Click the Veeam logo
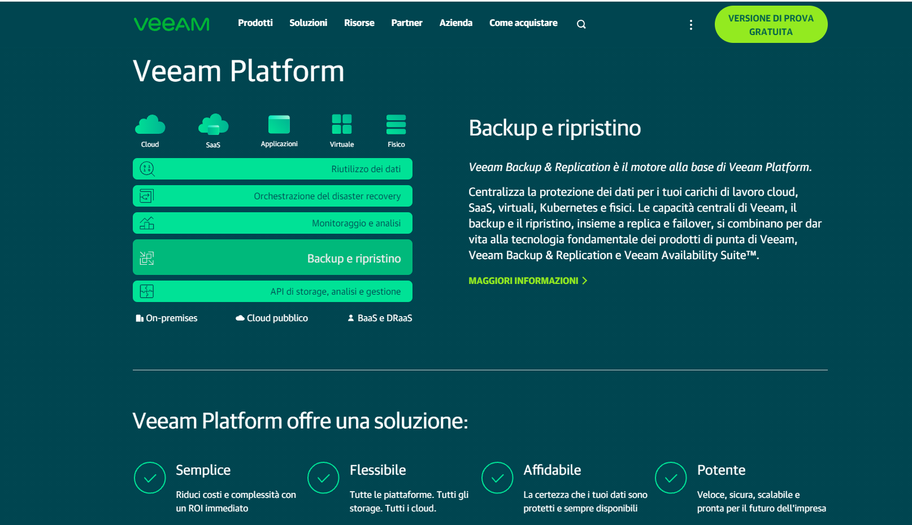 171,24
